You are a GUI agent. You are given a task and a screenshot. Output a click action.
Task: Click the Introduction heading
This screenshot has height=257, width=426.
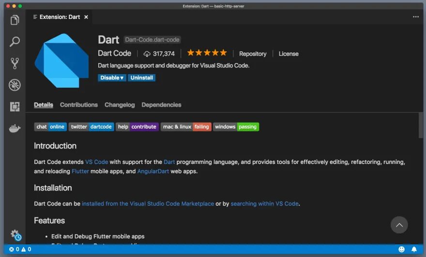click(55, 146)
